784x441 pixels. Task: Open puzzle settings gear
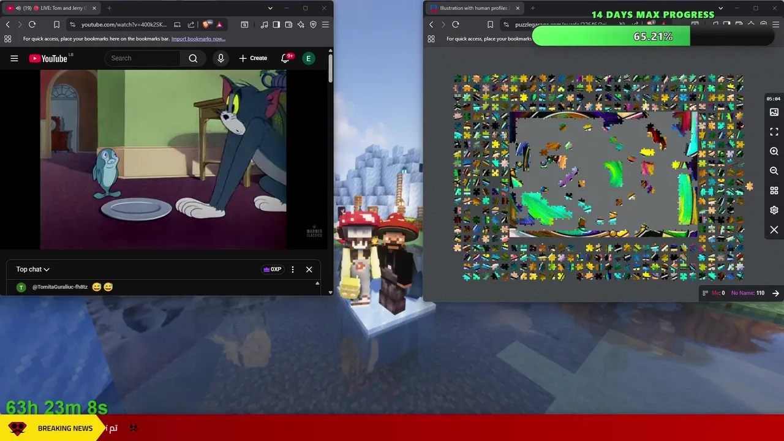(x=774, y=210)
